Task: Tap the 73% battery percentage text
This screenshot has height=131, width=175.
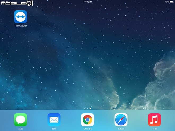Action: click(x=167, y=2)
